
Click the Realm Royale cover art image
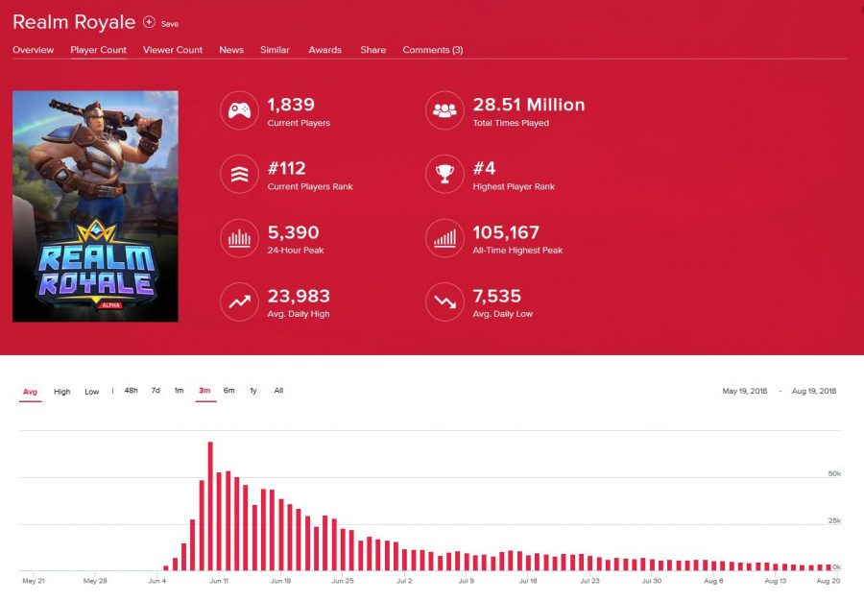point(95,206)
